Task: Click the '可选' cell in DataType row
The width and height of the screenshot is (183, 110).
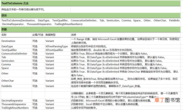Action: click(x=38, y=46)
